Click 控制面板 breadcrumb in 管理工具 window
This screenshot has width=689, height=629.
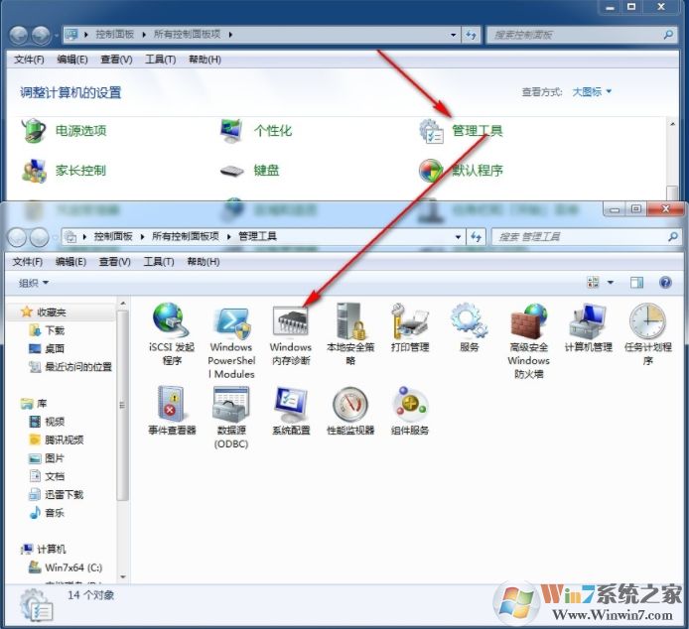[113, 236]
